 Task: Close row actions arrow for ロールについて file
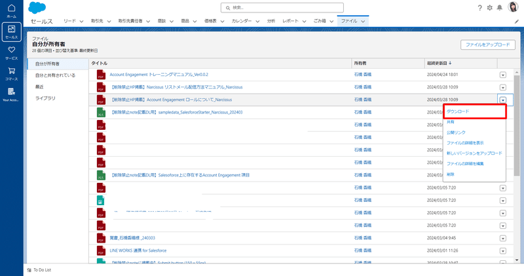coord(502,100)
